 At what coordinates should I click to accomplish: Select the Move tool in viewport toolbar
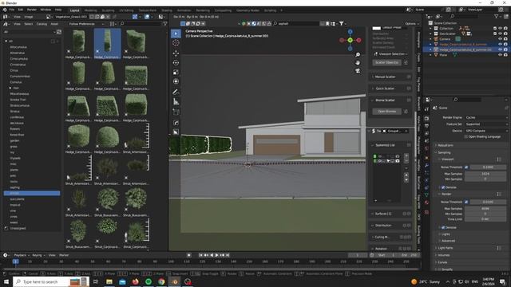[176, 53]
